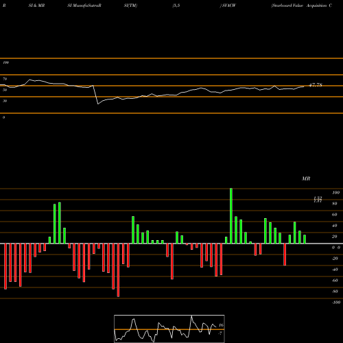The height and width of the screenshot is (343, 343).
Task: Click the MR axis label 80
Action: [x=334, y=204]
